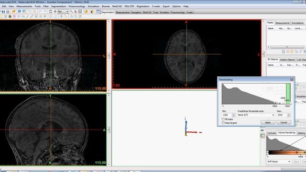The width and height of the screenshot is (306, 172).
Task: Open the Export menu
Action: pyautogui.click(x=166, y=6)
